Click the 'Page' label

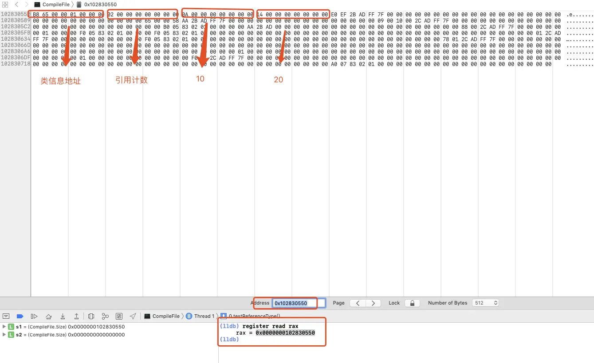338,303
